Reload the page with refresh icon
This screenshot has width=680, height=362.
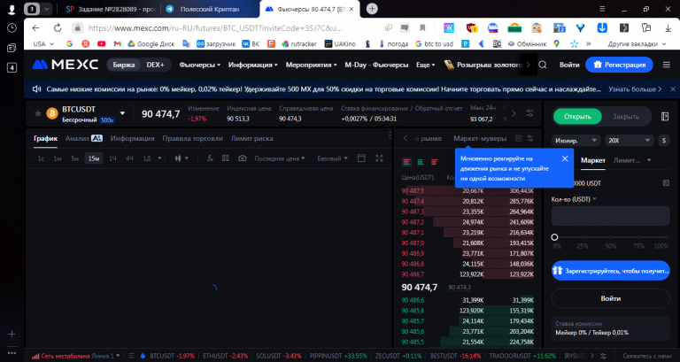coord(58,27)
